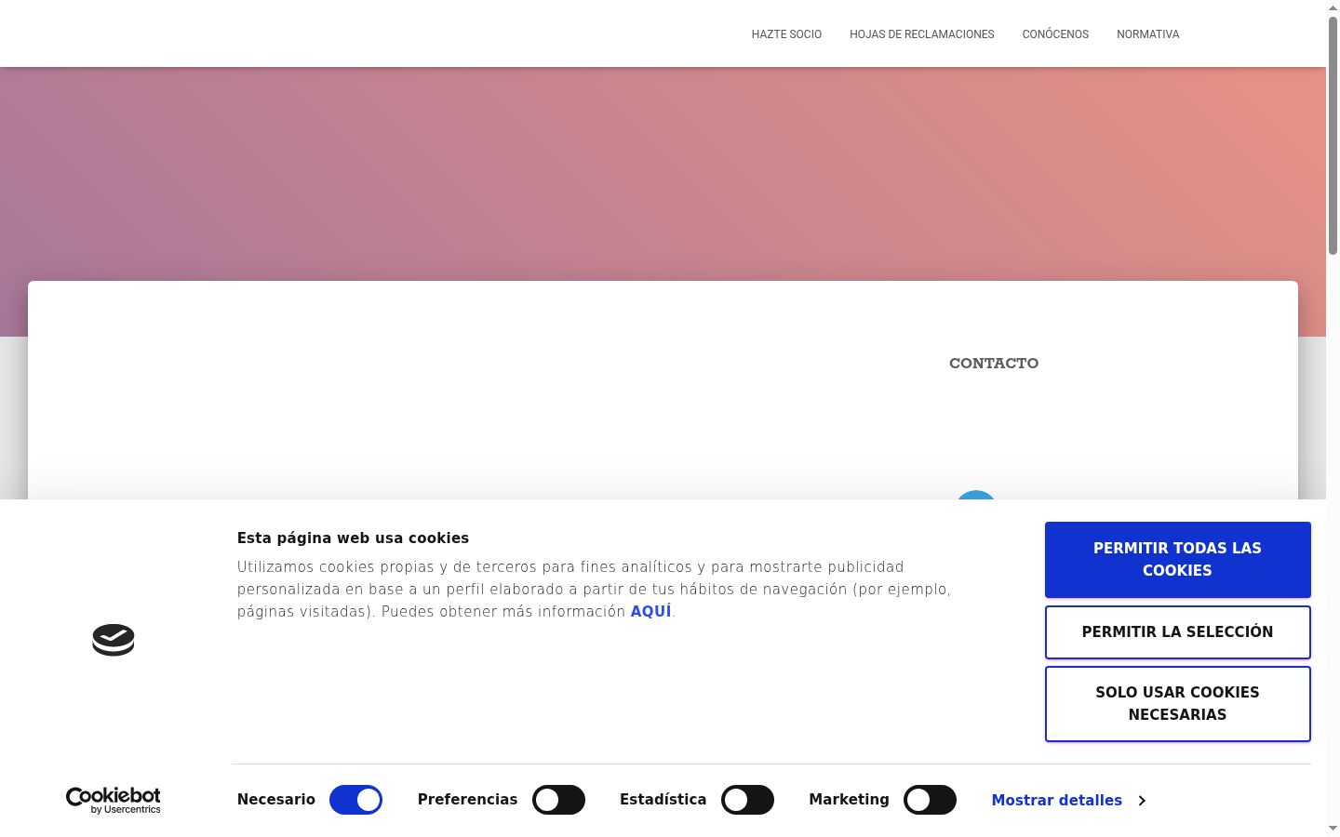Follow the AQUÍ information link
This screenshot has width=1340, height=837.
pyautogui.click(x=650, y=612)
